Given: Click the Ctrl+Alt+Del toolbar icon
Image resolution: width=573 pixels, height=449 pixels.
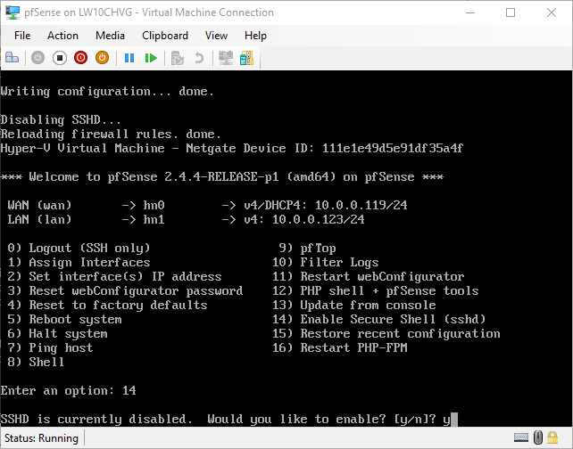Looking at the screenshot, I should tap(12, 58).
